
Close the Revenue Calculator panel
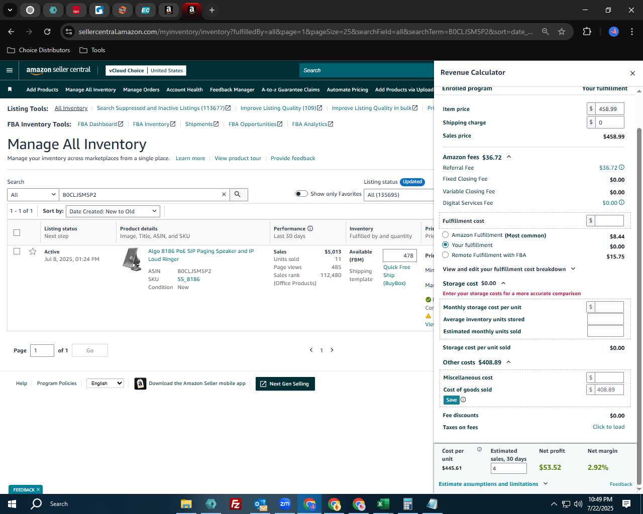[632, 73]
